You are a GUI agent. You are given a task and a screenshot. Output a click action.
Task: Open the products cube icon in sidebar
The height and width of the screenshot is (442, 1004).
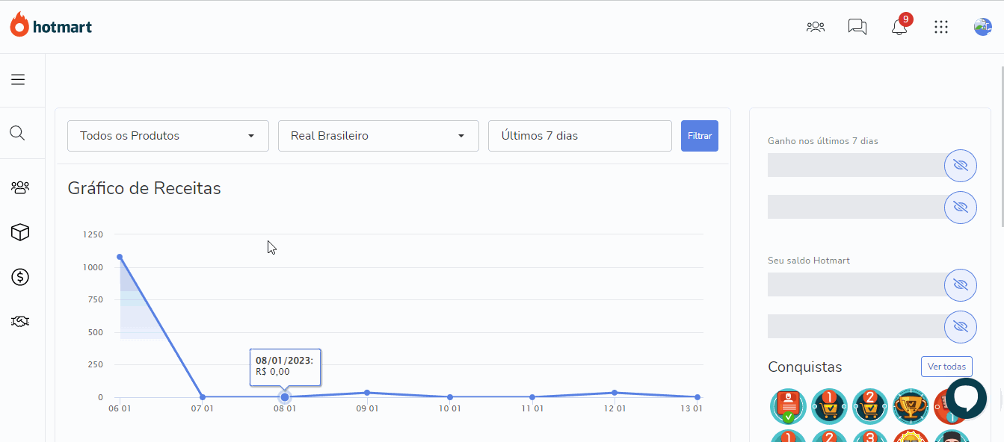pos(20,232)
